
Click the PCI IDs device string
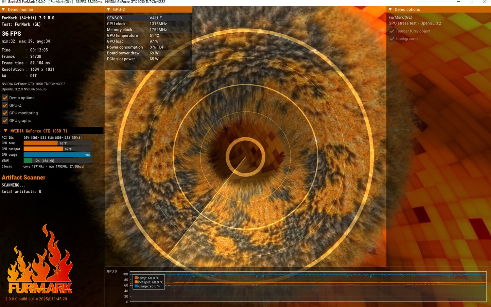(53, 138)
